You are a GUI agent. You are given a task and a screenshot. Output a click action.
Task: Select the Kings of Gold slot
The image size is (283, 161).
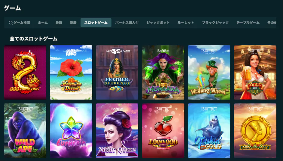[x=255, y=131]
